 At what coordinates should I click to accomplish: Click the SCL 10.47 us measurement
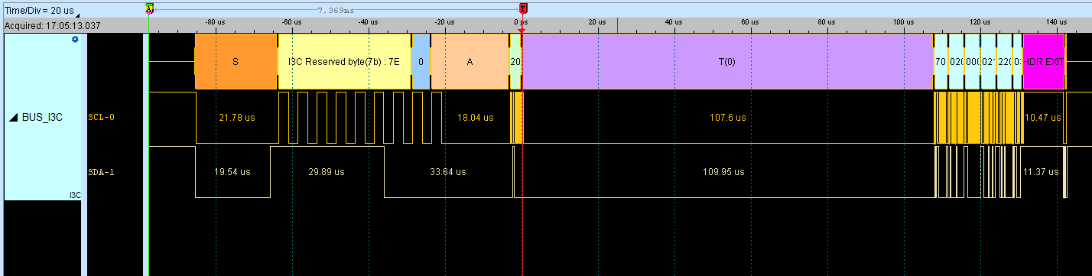1042,118
